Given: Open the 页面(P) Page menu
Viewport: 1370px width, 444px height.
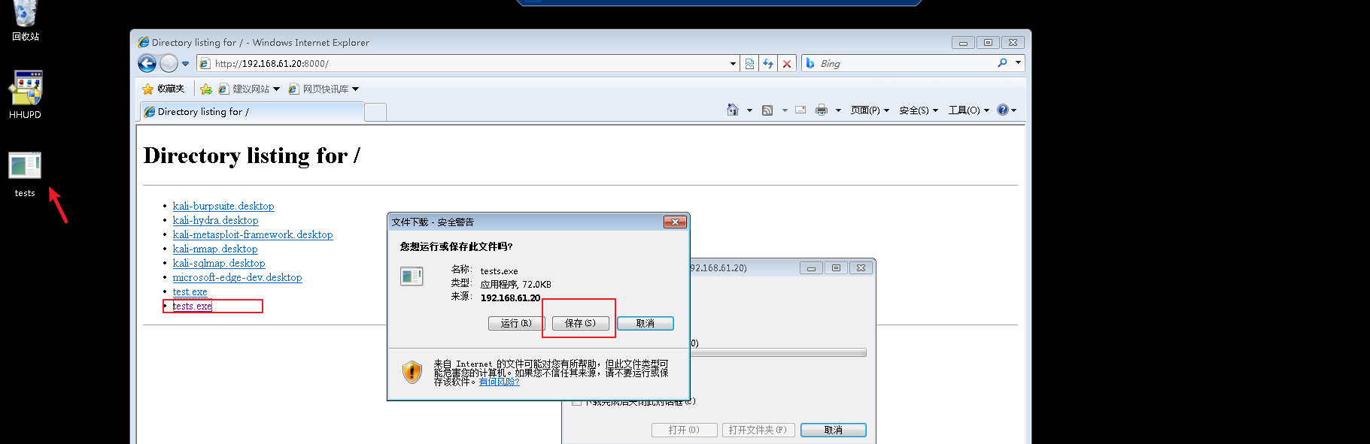Looking at the screenshot, I should tap(870, 110).
